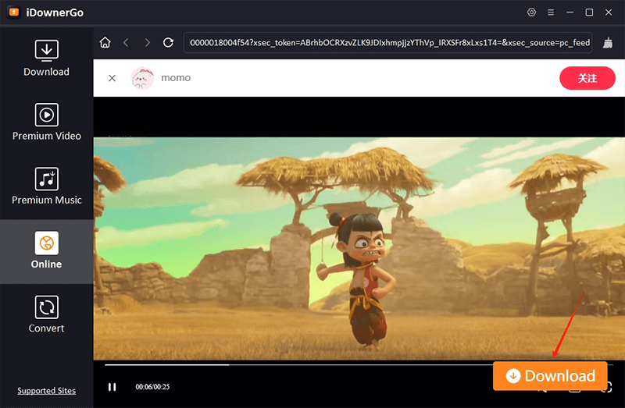Maximize the iDownerGo window
Screen dimensions: 625x408
589,12
